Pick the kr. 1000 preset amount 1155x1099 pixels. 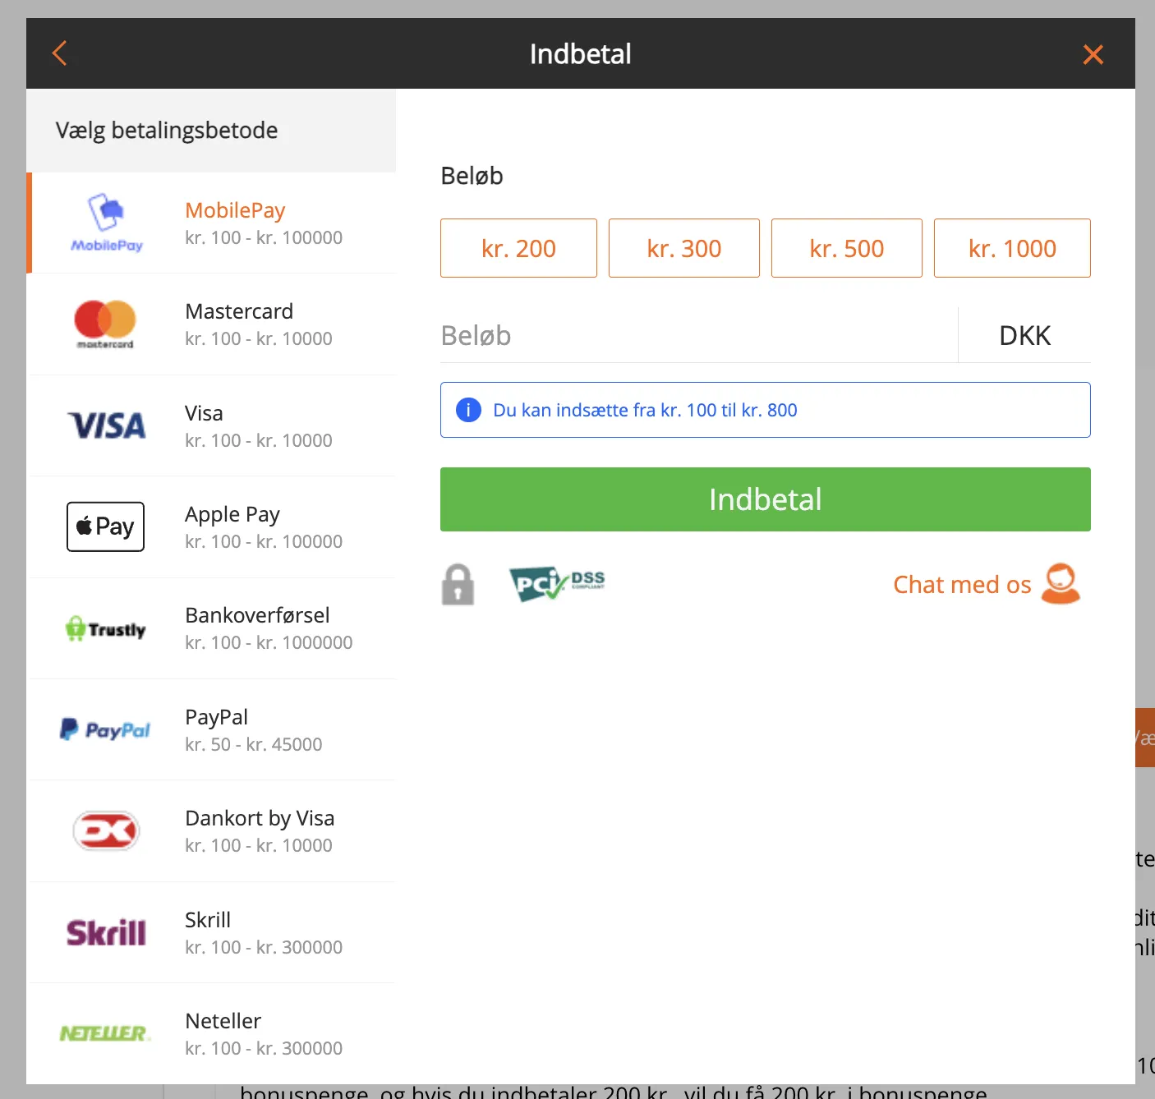(x=1012, y=248)
